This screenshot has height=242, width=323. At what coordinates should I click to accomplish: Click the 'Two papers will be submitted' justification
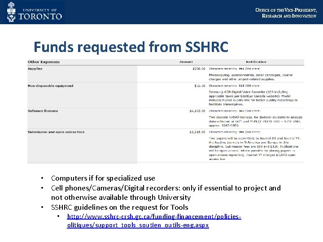255,148
